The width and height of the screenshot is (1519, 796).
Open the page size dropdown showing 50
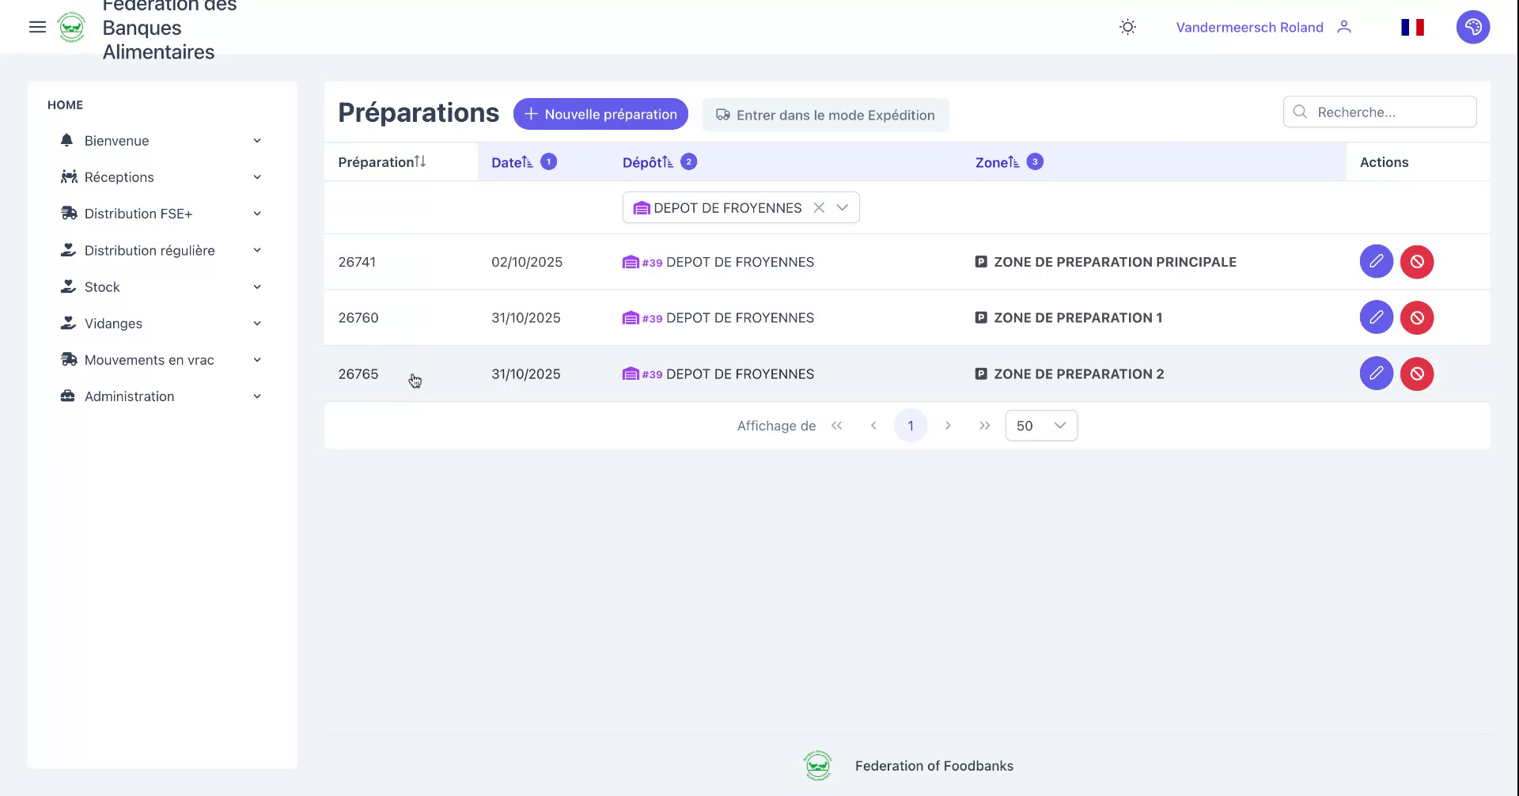point(1040,425)
